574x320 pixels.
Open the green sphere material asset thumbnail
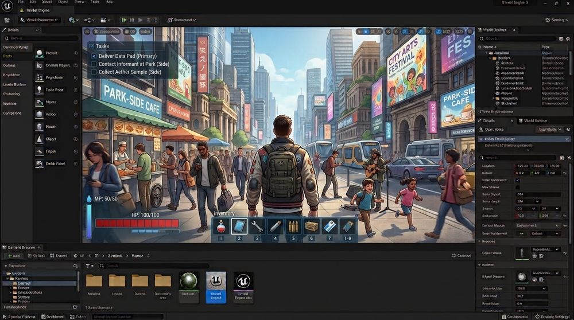click(x=189, y=287)
